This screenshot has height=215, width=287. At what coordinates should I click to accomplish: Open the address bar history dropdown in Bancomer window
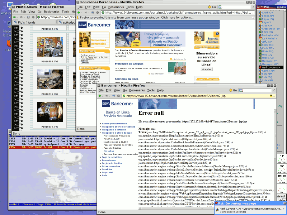click(x=274, y=96)
